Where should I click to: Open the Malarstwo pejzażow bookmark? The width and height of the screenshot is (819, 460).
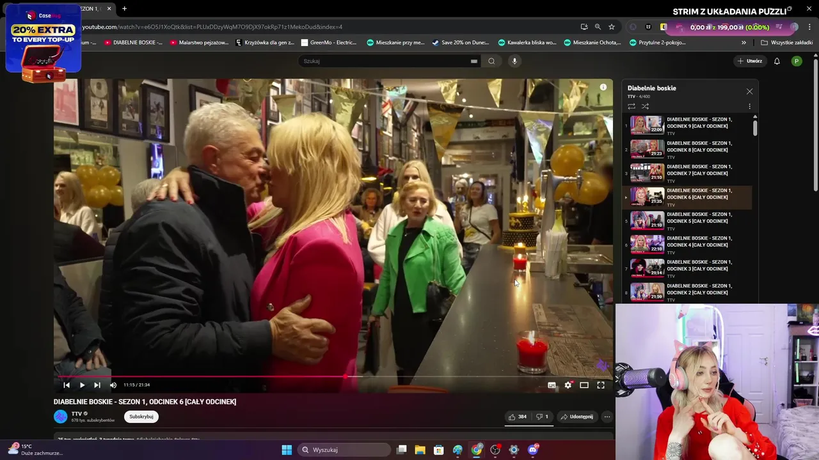199,43
